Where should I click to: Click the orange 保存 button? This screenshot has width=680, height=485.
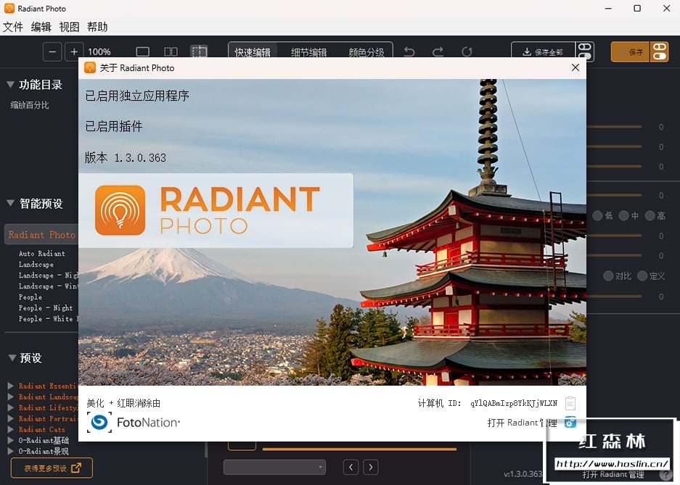pos(630,52)
